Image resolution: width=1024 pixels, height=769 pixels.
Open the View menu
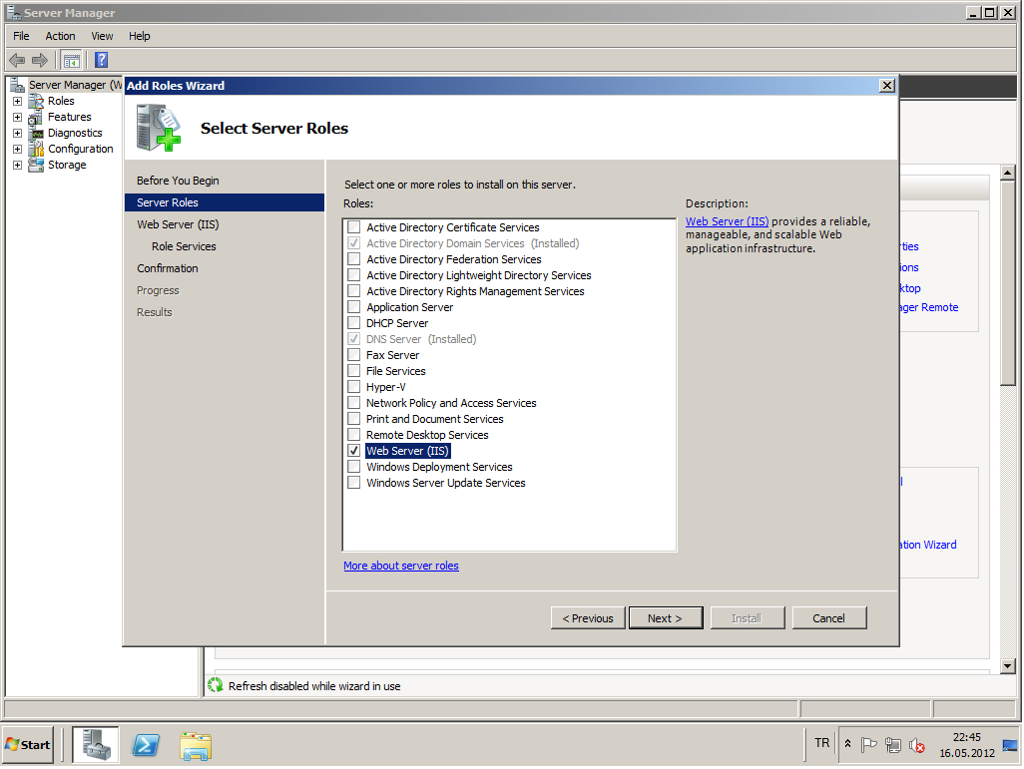[x=102, y=36]
